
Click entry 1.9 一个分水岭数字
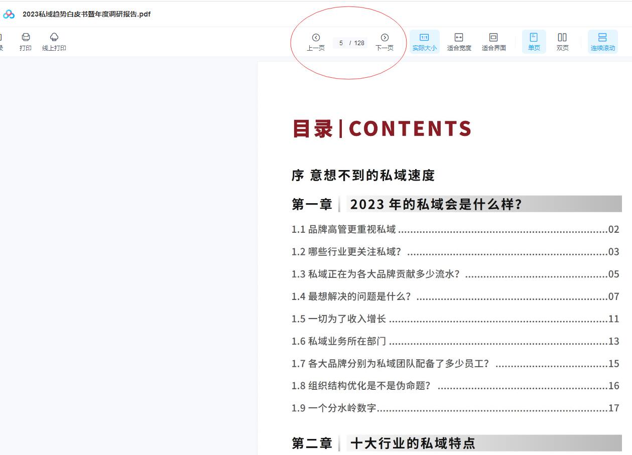(341, 408)
